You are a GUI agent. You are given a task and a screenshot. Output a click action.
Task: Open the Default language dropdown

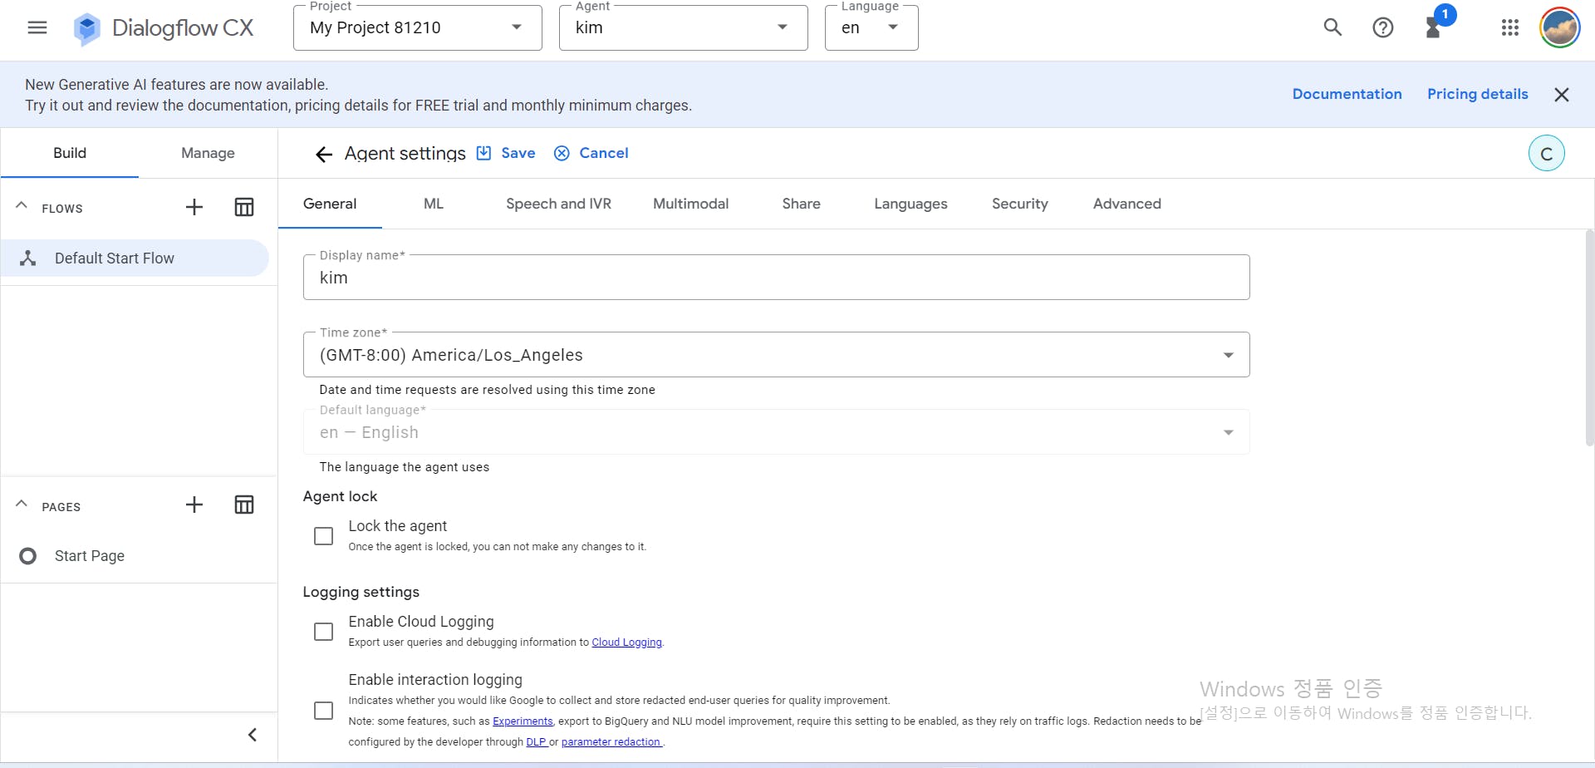click(x=777, y=432)
